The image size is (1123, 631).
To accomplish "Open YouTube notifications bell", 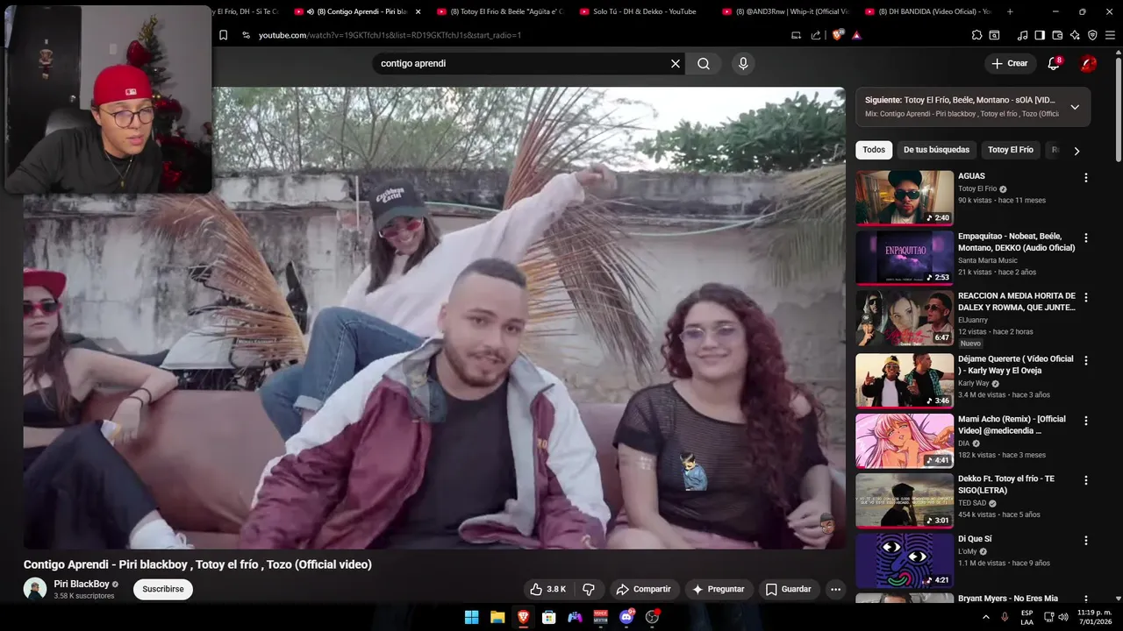I will [x=1054, y=63].
